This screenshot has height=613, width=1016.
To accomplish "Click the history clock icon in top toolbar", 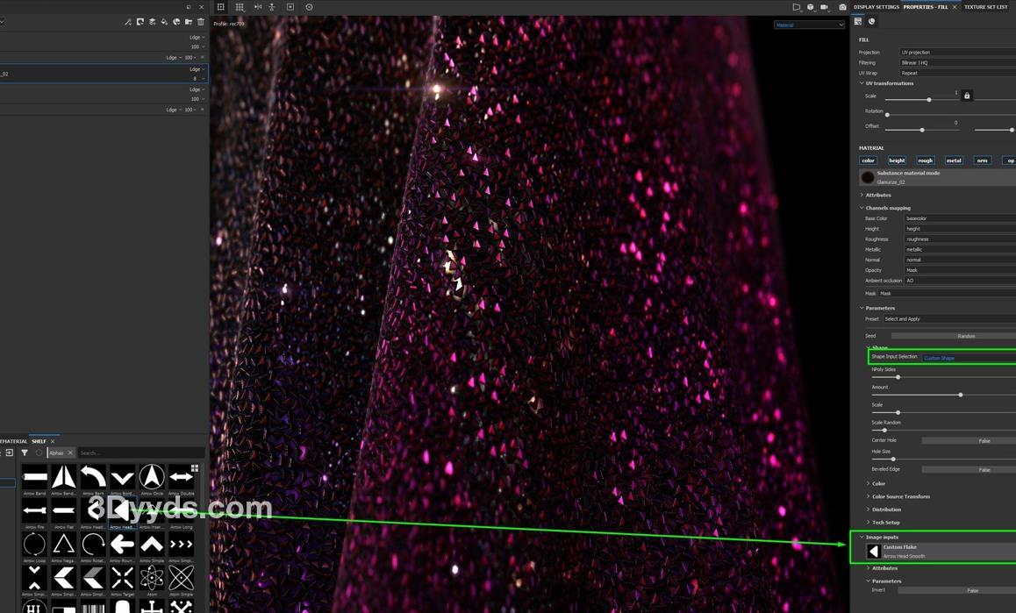I will [309, 7].
